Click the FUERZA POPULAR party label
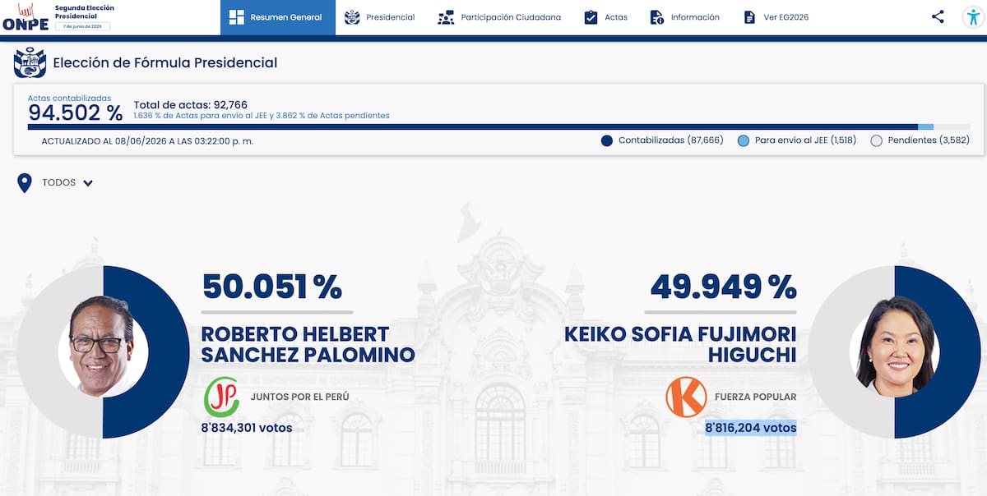 (756, 397)
